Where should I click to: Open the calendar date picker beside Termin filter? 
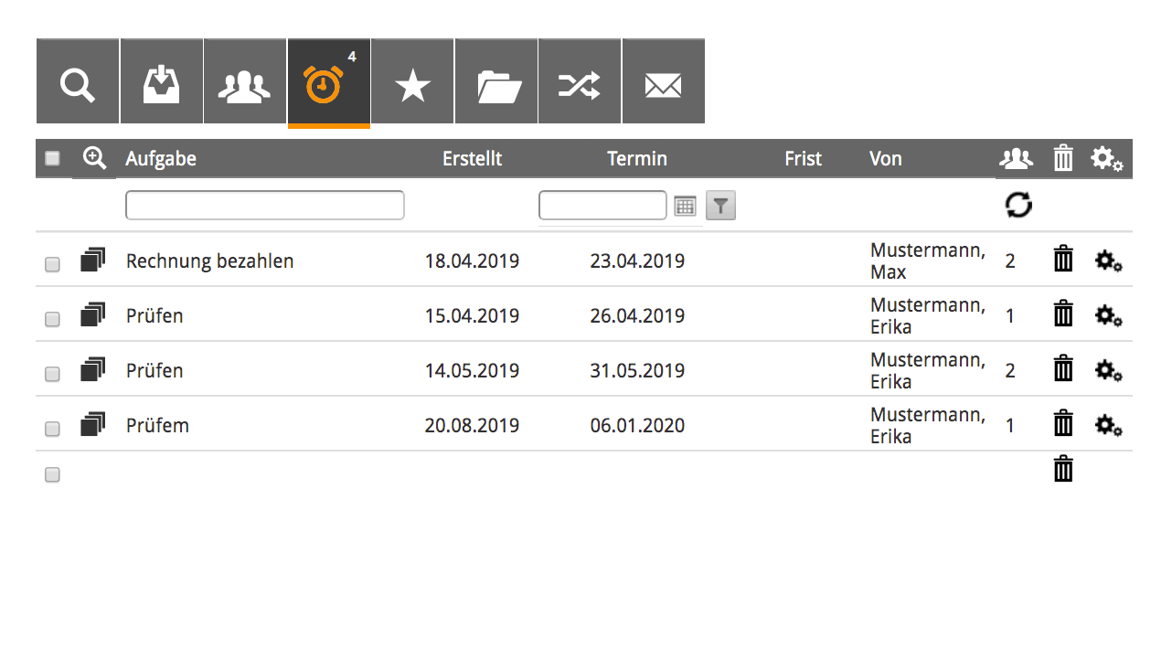(686, 206)
